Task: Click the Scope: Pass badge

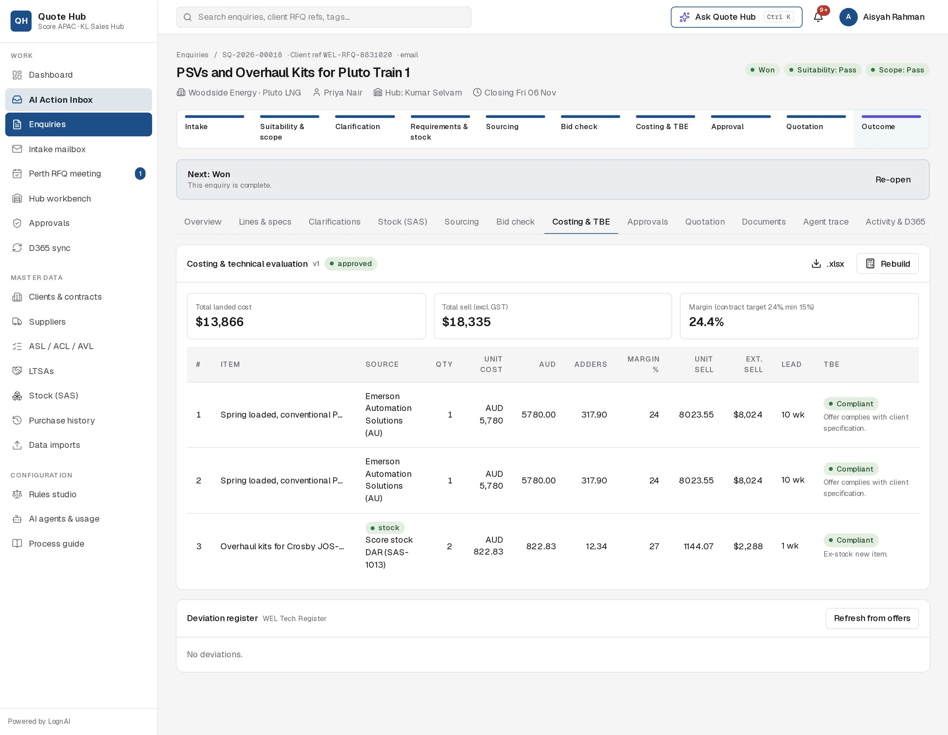Action: click(897, 70)
